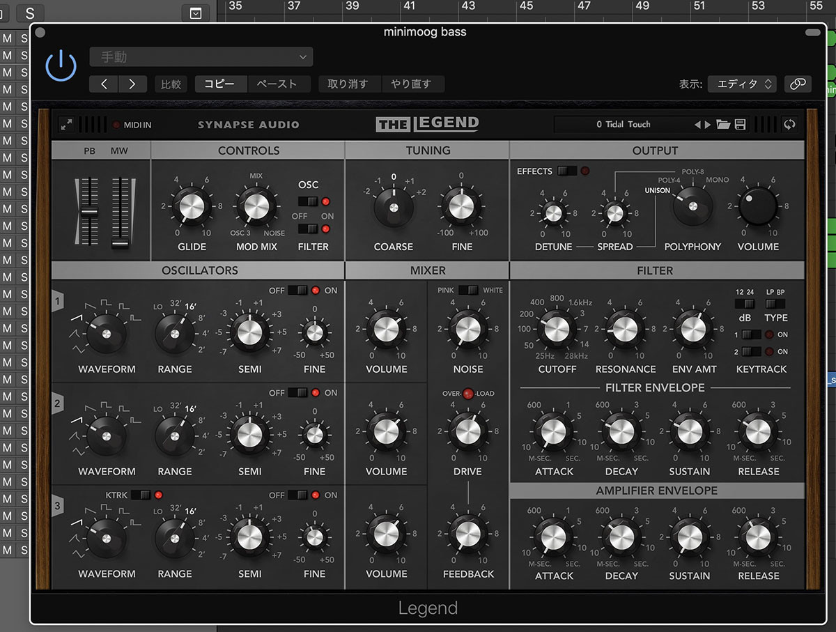Click the oscillator 3 number tag
This screenshot has width=836, height=632.
coord(58,506)
